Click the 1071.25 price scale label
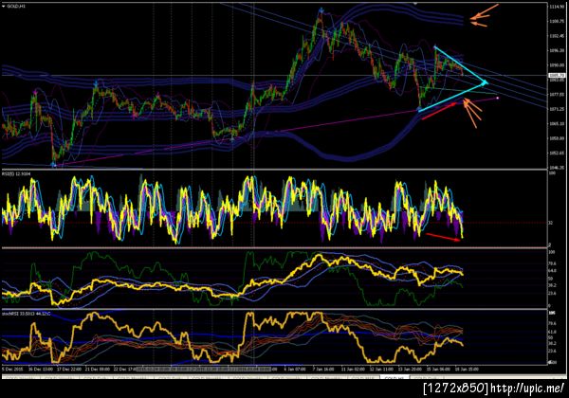 [557, 109]
